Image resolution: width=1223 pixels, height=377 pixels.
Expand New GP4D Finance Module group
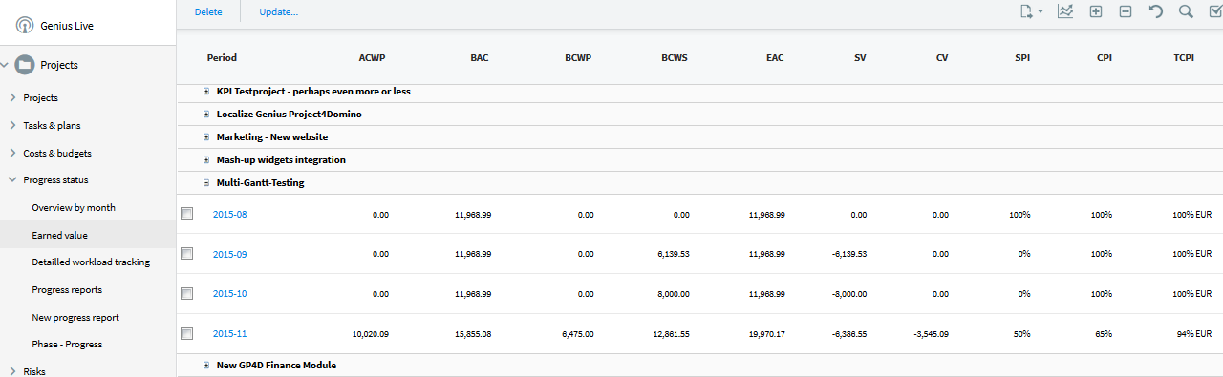pos(206,366)
